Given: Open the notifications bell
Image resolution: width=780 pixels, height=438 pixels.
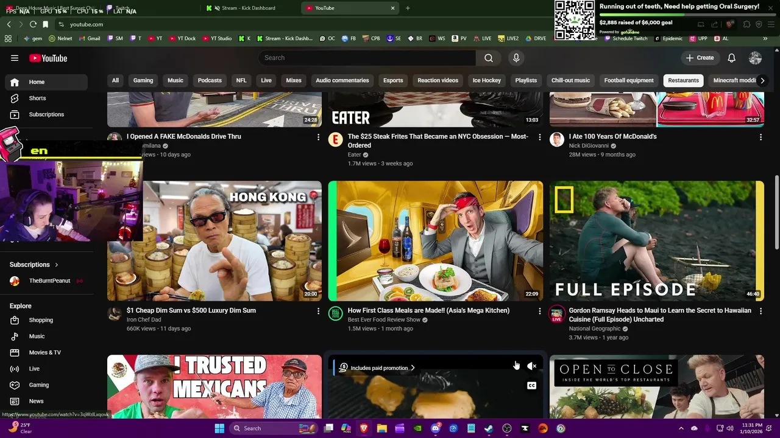Looking at the screenshot, I should pyautogui.click(x=731, y=58).
